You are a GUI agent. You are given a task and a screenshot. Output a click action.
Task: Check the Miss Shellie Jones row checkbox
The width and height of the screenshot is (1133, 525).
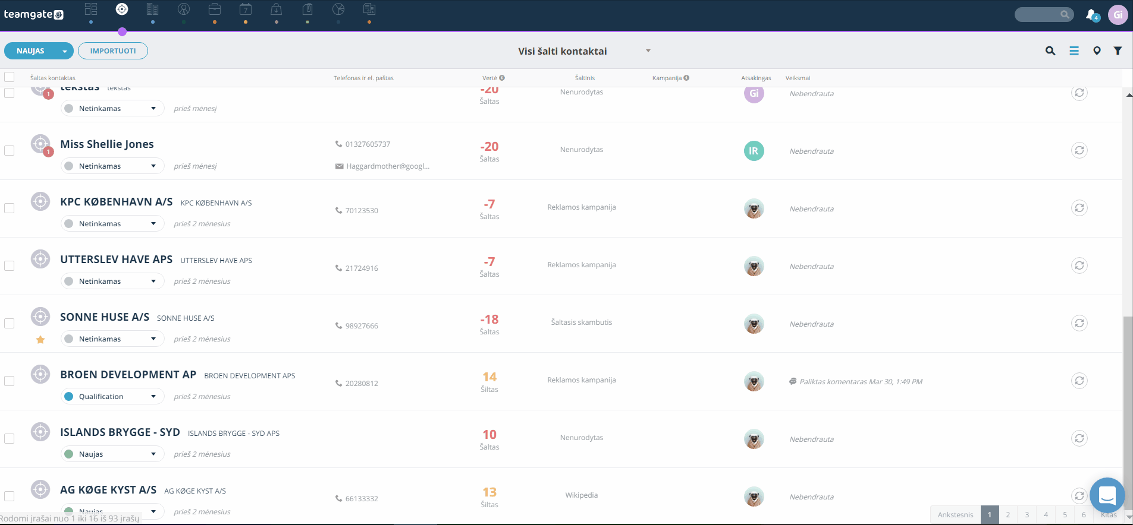pos(10,151)
